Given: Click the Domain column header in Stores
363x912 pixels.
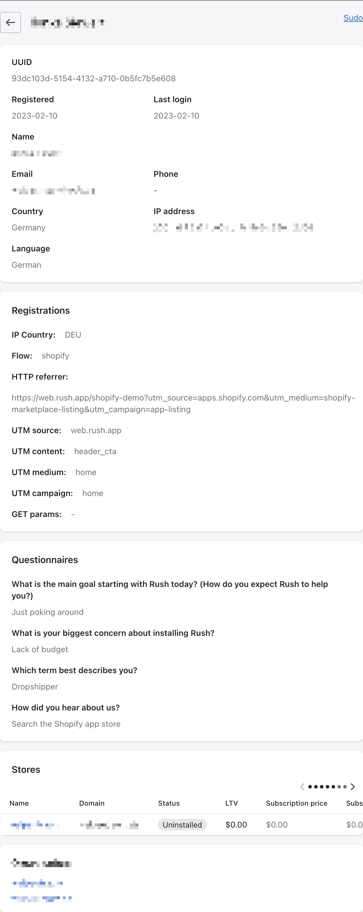Looking at the screenshot, I should pos(92,803).
